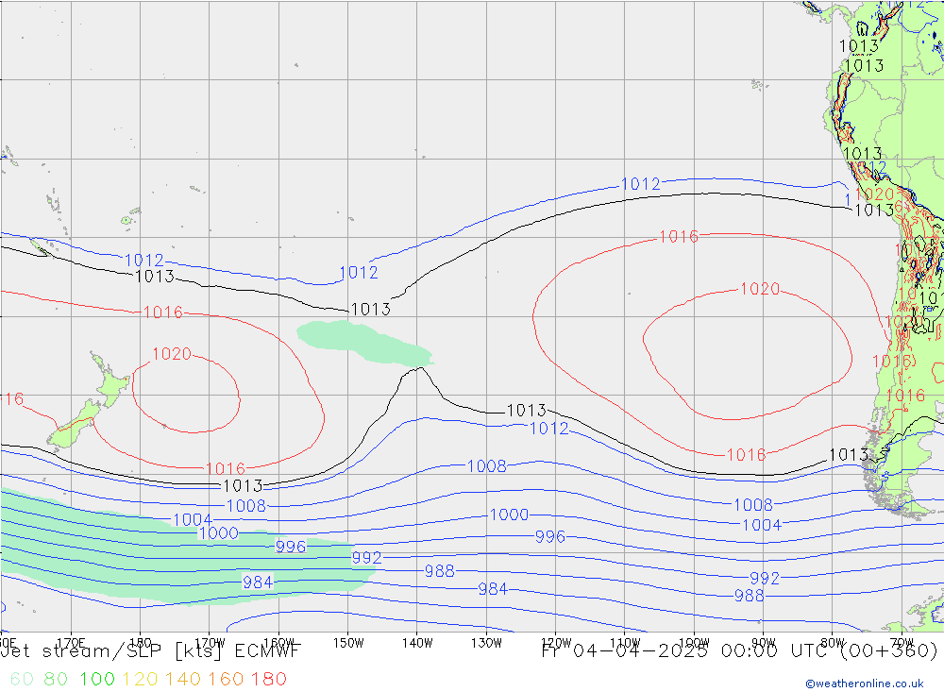The width and height of the screenshot is (944, 692).
Task: Select the 120 kts legend value
Action: (140, 680)
